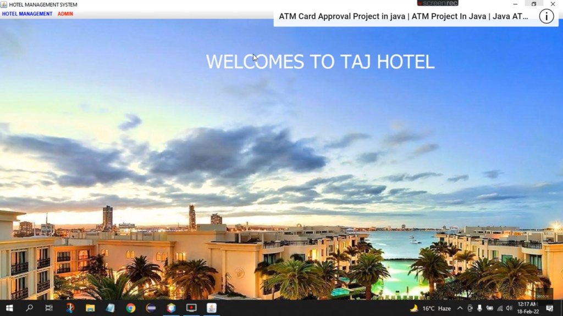
Task: Click the Java app icon in title bar
Action: pyautogui.click(x=4, y=4)
